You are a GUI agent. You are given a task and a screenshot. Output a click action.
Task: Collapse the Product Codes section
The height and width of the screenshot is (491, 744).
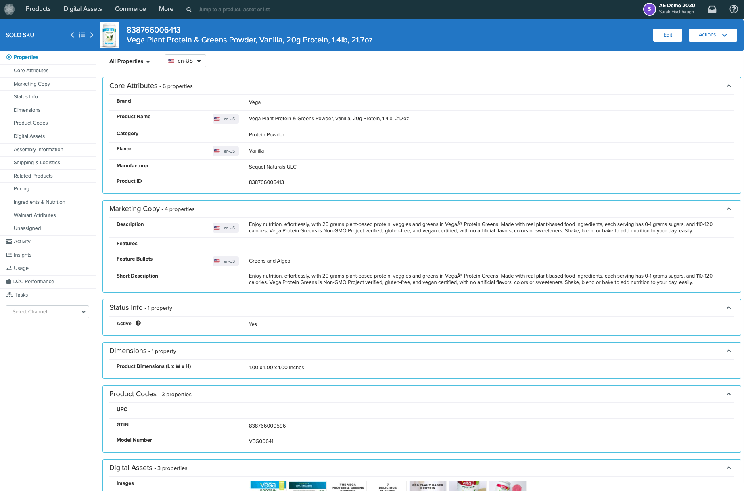[x=729, y=394]
